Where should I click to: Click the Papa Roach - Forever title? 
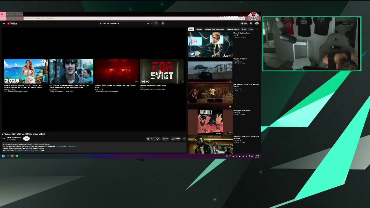pyautogui.click(x=240, y=59)
